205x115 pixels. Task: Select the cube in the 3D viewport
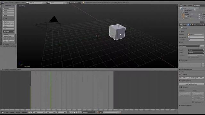117,32
